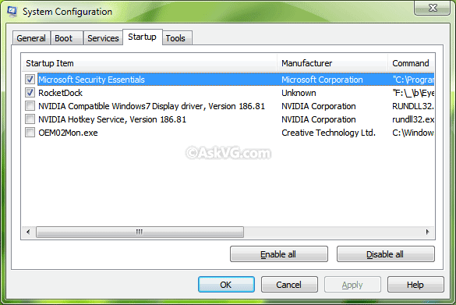The height and width of the screenshot is (305, 456).
Task: Select the Startup tab
Action: [142, 37]
